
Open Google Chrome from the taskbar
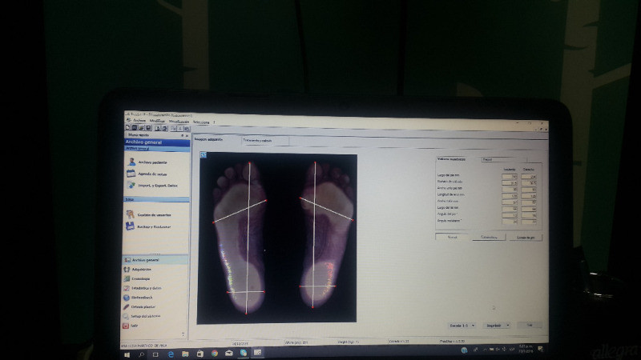coord(215,352)
